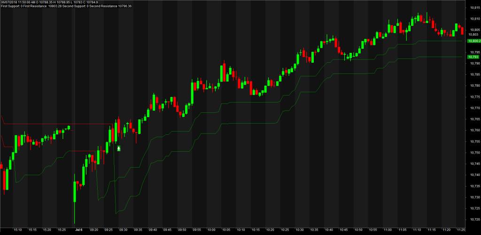Click the 11:25 time axis label
Viewport: 481px width, 235px height.
(x=461, y=229)
